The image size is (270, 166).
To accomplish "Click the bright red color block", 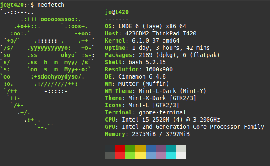I will click(120, 156).
